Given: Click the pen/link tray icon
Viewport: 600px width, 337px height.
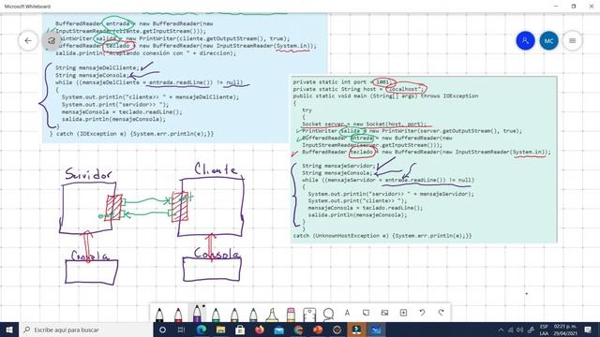Looking at the screenshot, I should click(x=531, y=330).
